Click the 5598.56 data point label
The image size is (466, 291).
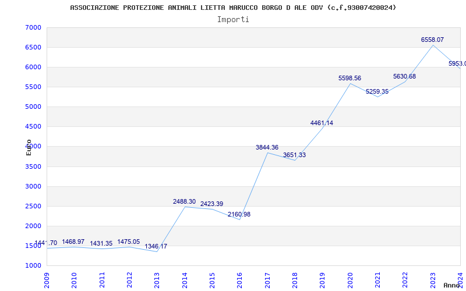pos(349,78)
